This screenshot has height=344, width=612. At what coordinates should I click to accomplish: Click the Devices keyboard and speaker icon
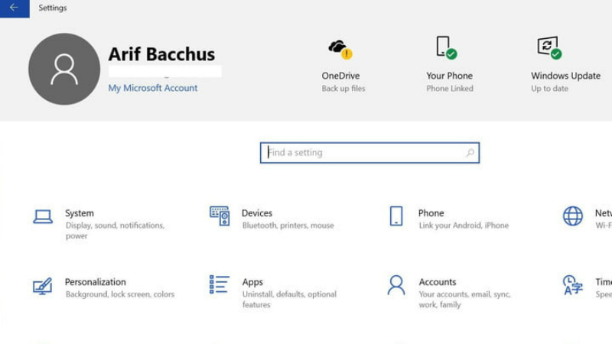point(220,216)
